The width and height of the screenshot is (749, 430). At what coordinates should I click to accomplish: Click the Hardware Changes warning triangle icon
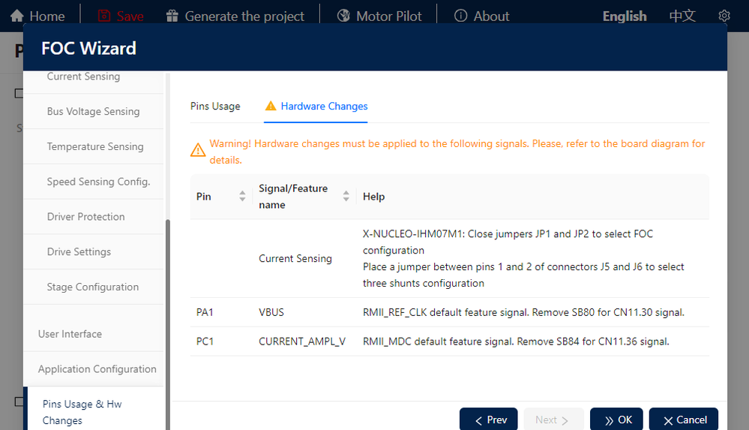click(x=271, y=106)
